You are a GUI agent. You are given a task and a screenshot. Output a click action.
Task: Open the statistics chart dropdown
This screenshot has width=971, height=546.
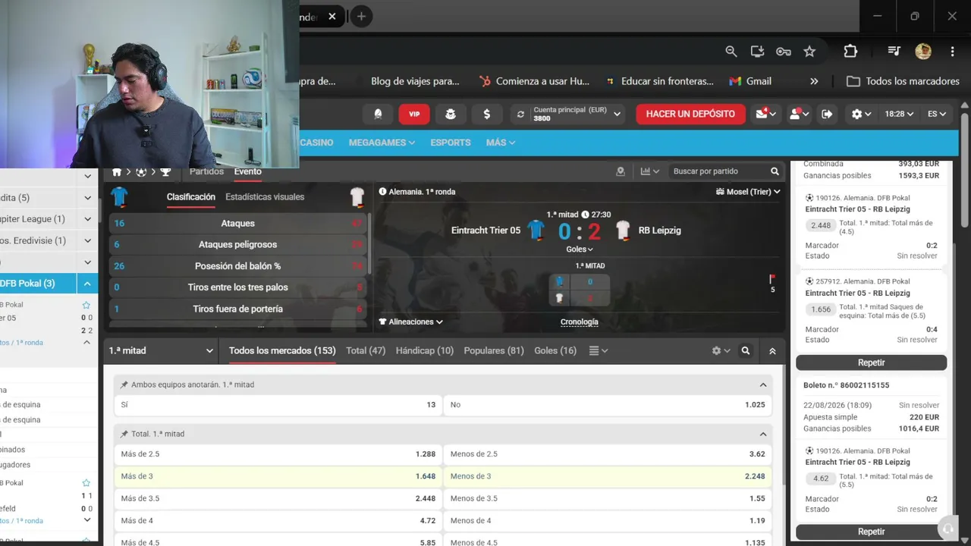[650, 171]
